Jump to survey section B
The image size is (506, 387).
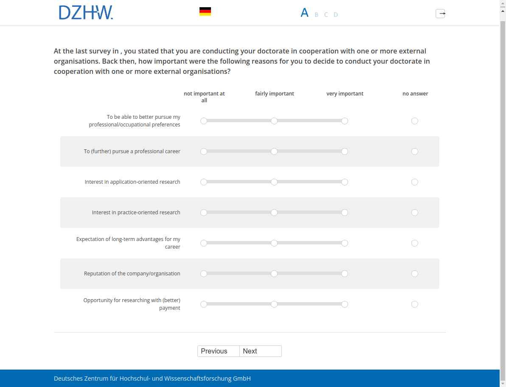coord(316,15)
